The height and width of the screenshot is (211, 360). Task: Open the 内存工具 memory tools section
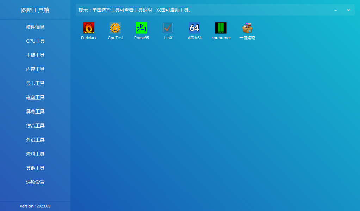35,69
